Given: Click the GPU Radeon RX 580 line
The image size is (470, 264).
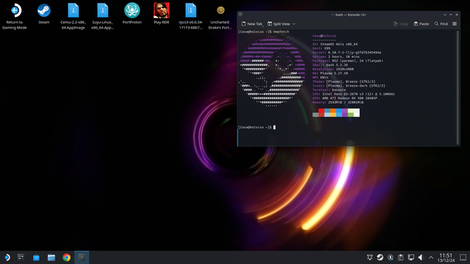Looking at the screenshot, I should pyautogui.click(x=344, y=98).
